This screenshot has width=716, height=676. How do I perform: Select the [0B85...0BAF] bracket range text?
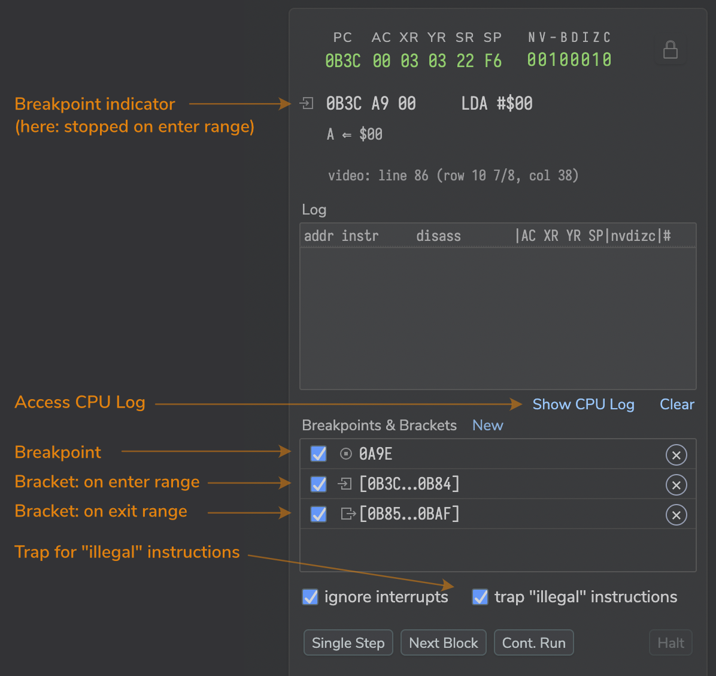(409, 514)
